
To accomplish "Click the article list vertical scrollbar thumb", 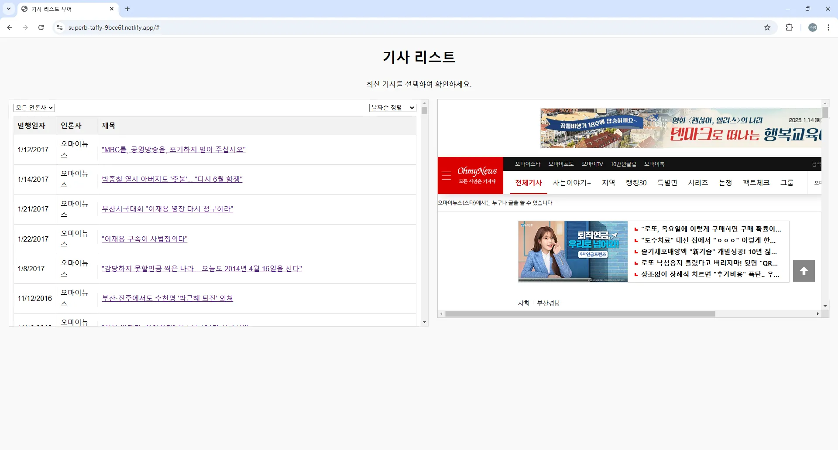I will pos(424,110).
